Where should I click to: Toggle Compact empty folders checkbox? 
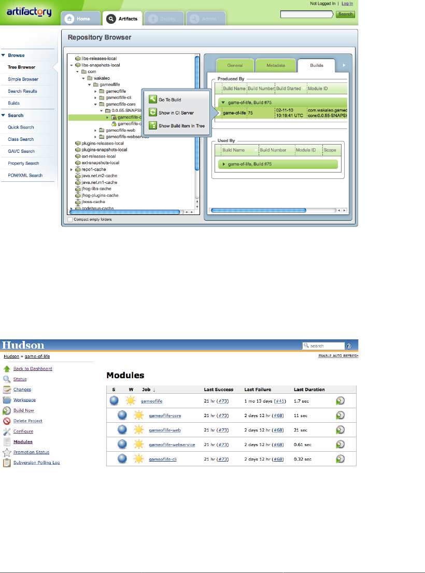[70, 220]
